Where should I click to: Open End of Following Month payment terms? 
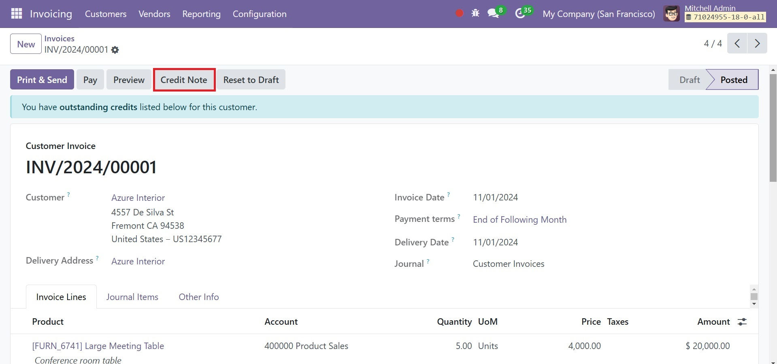pyautogui.click(x=519, y=219)
